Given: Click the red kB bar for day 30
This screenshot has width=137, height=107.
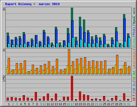Looking at the screenshot, I should (124, 97).
